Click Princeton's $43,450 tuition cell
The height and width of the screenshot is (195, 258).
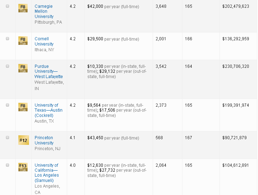click(95, 138)
